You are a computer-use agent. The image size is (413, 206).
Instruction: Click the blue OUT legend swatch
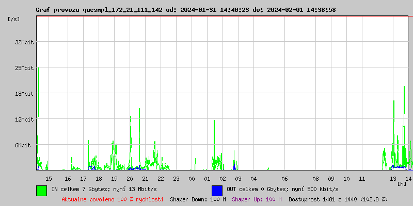217,190
